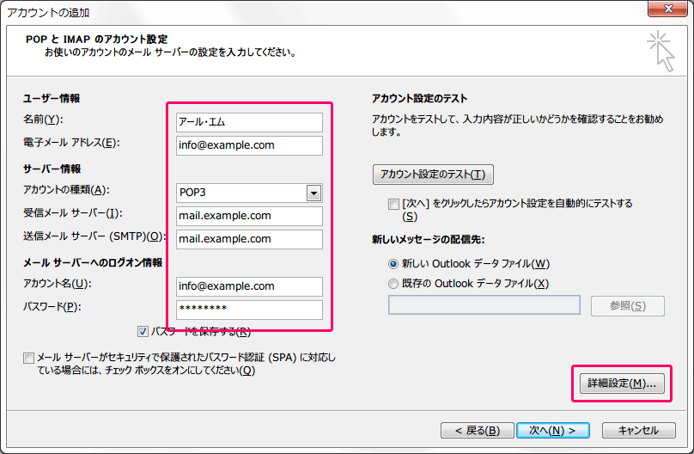The height and width of the screenshot is (454, 694).
Task: Click the cursor sparkle icon in header
Action: 661,50
